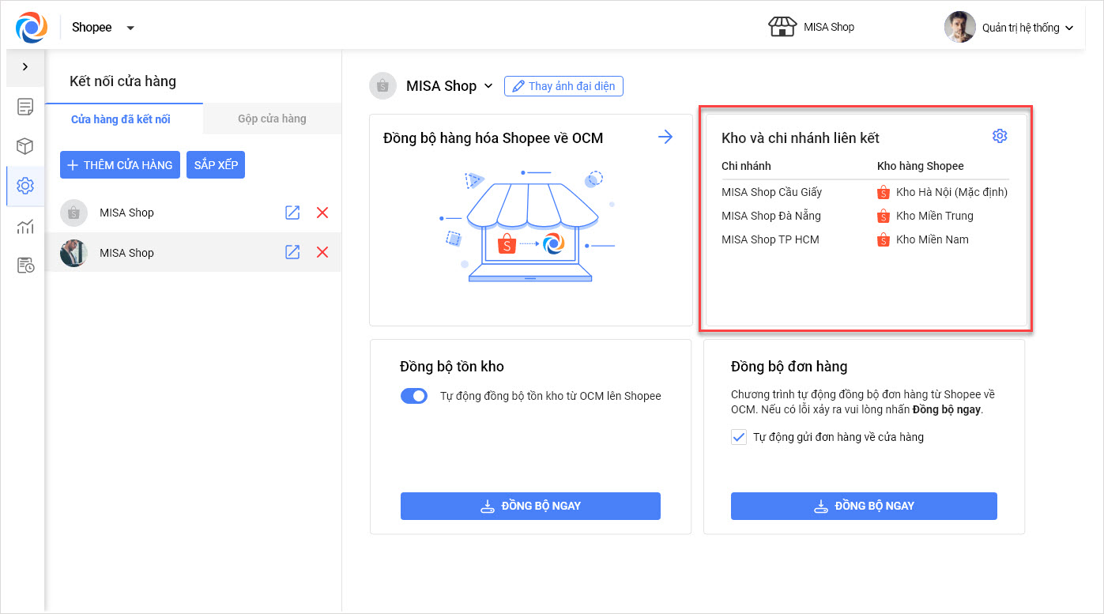The height and width of the screenshot is (614, 1104).
Task: Open first MISA Shop in new window
Action: click(x=292, y=213)
